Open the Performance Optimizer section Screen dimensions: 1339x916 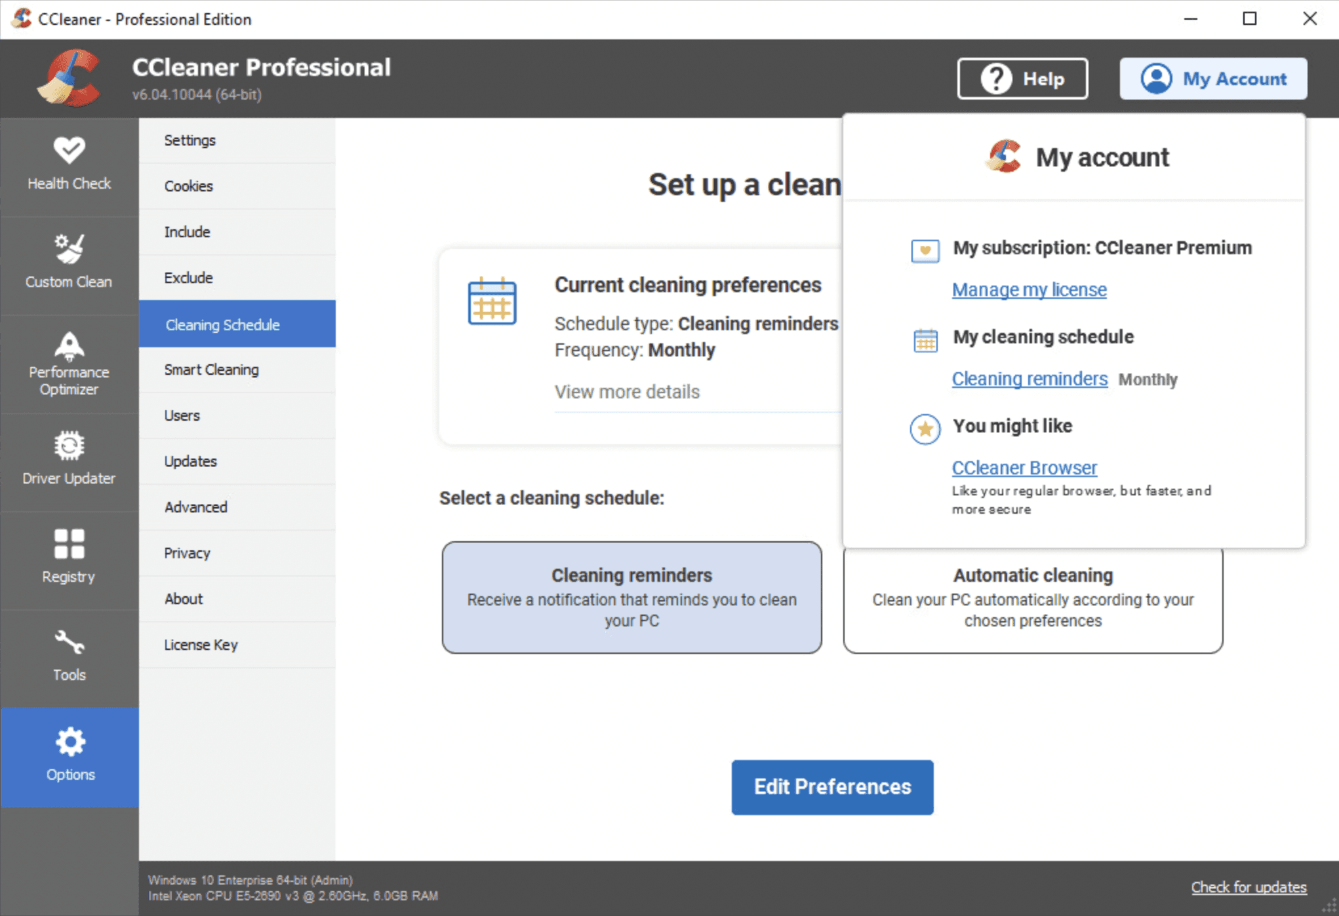point(69,362)
